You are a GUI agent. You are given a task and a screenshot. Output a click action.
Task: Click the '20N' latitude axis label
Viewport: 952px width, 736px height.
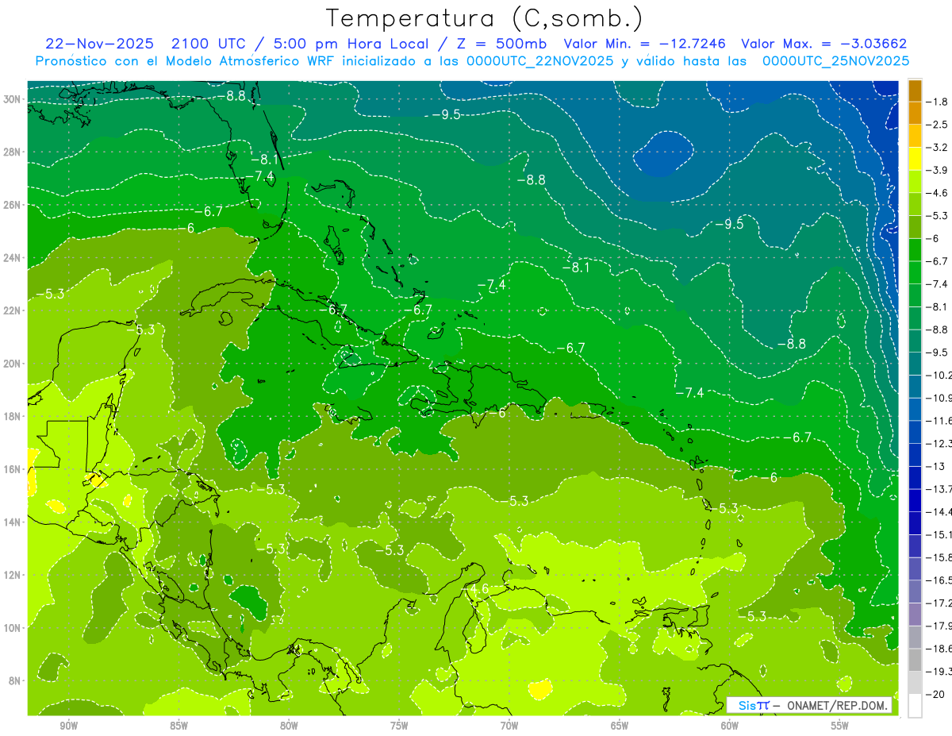[12, 364]
